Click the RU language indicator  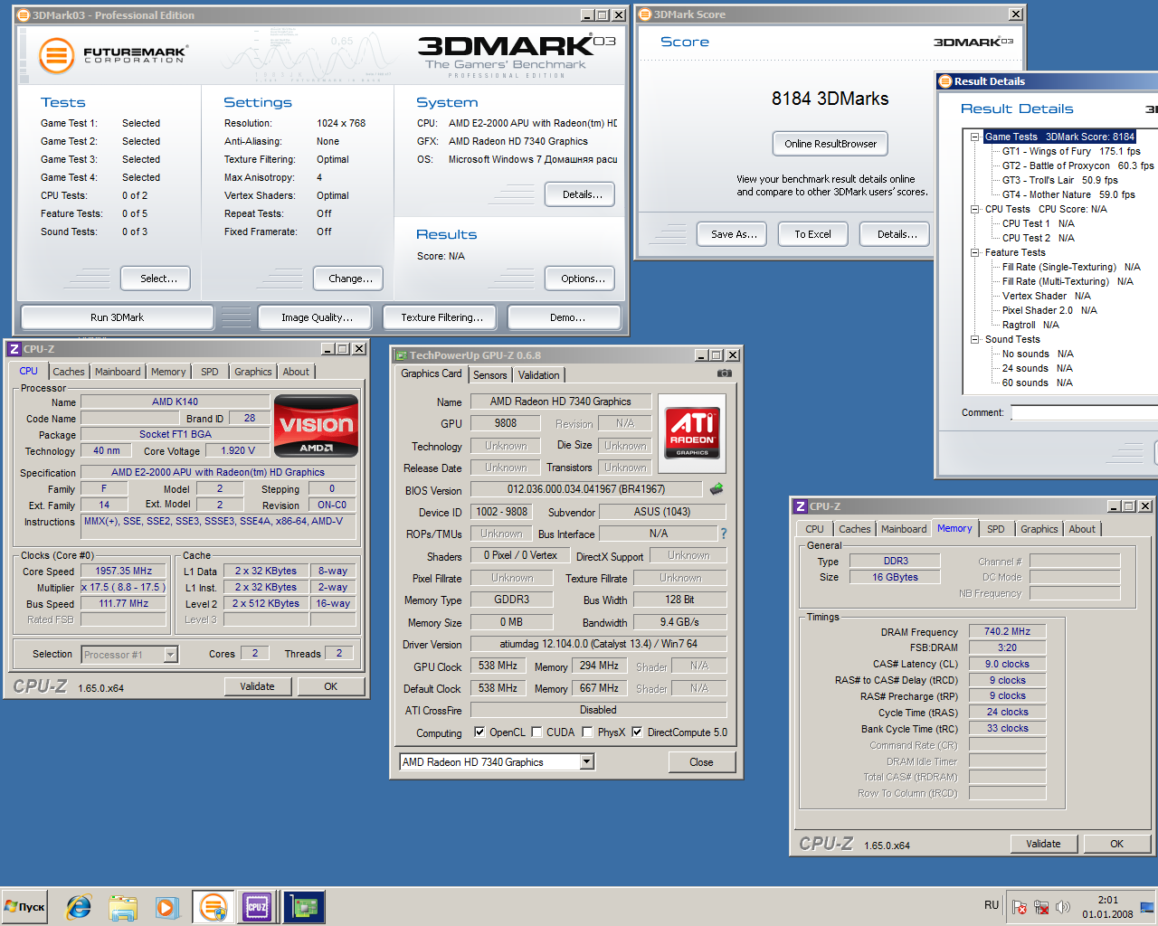point(992,905)
